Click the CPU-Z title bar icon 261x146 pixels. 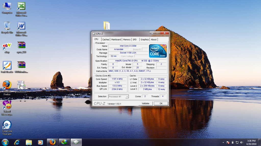pyautogui.click(x=94, y=34)
